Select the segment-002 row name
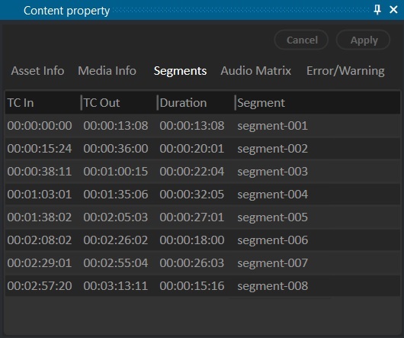The width and height of the screenshot is (404, 338). [272, 149]
